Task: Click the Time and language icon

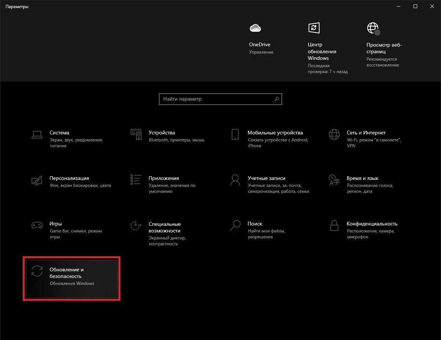Action: click(334, 180)
